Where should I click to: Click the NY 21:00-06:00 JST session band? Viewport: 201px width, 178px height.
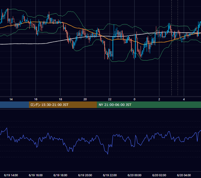click(x=149, y=105)
